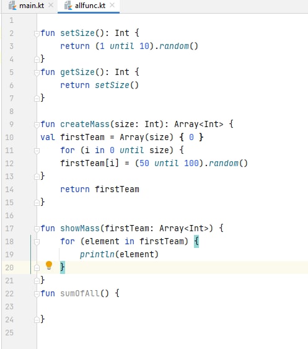
Task: Click 'random' on the line 3 return
Action: click(174, 46)
